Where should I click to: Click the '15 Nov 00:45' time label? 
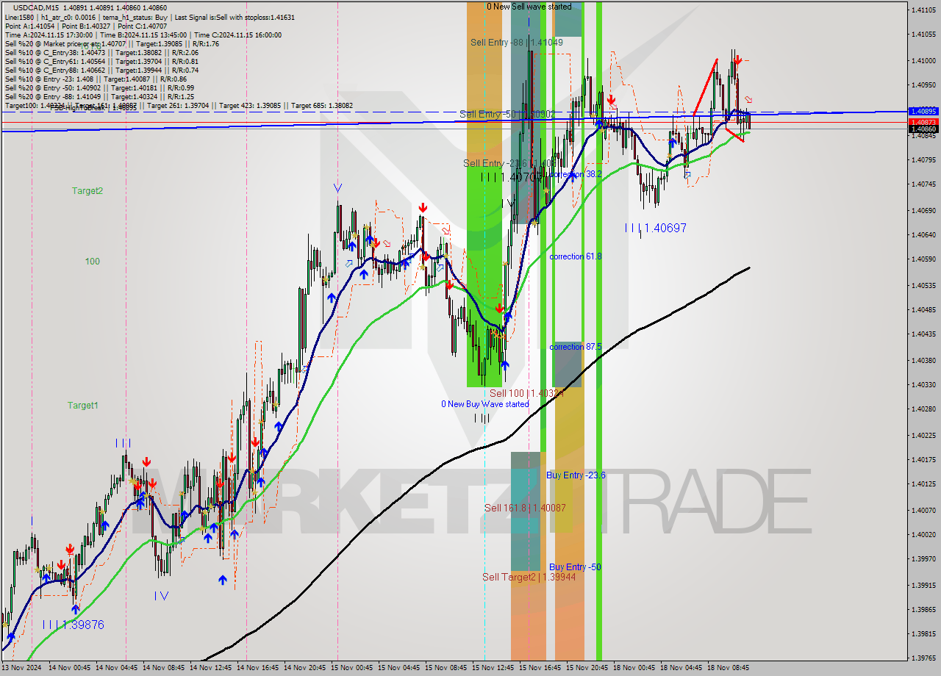pyautogui.click(x=353, y=668)
